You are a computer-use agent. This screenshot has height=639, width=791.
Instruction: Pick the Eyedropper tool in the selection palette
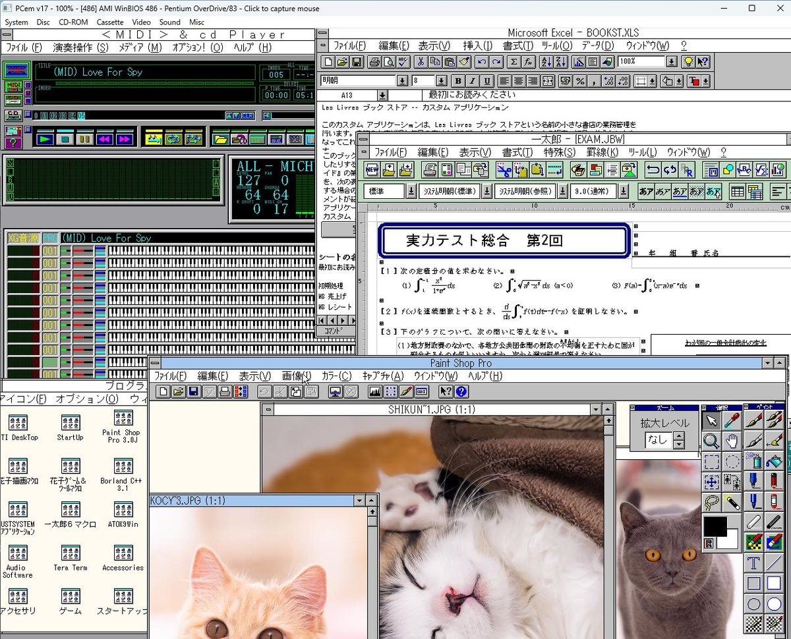(732, 419)
